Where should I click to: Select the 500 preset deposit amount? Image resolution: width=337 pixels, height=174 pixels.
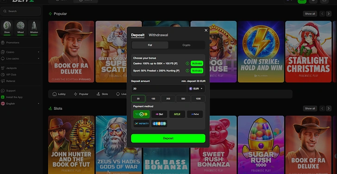point(183,99)
